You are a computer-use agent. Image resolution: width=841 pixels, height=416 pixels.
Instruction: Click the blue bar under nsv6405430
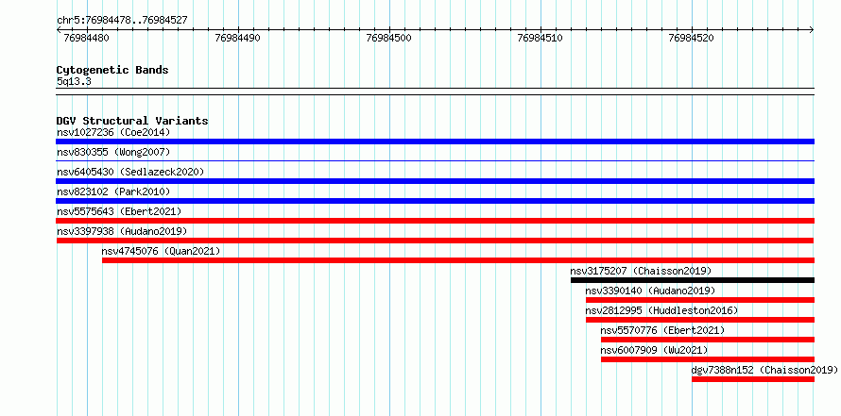tap(435, 181)
